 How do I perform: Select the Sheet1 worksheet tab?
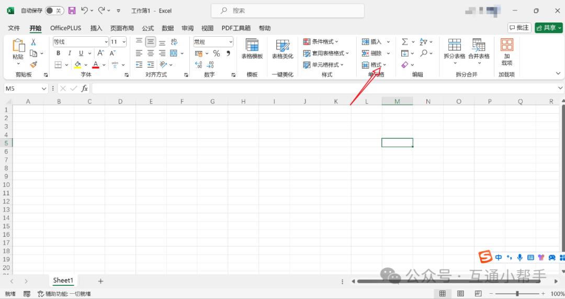63,280
